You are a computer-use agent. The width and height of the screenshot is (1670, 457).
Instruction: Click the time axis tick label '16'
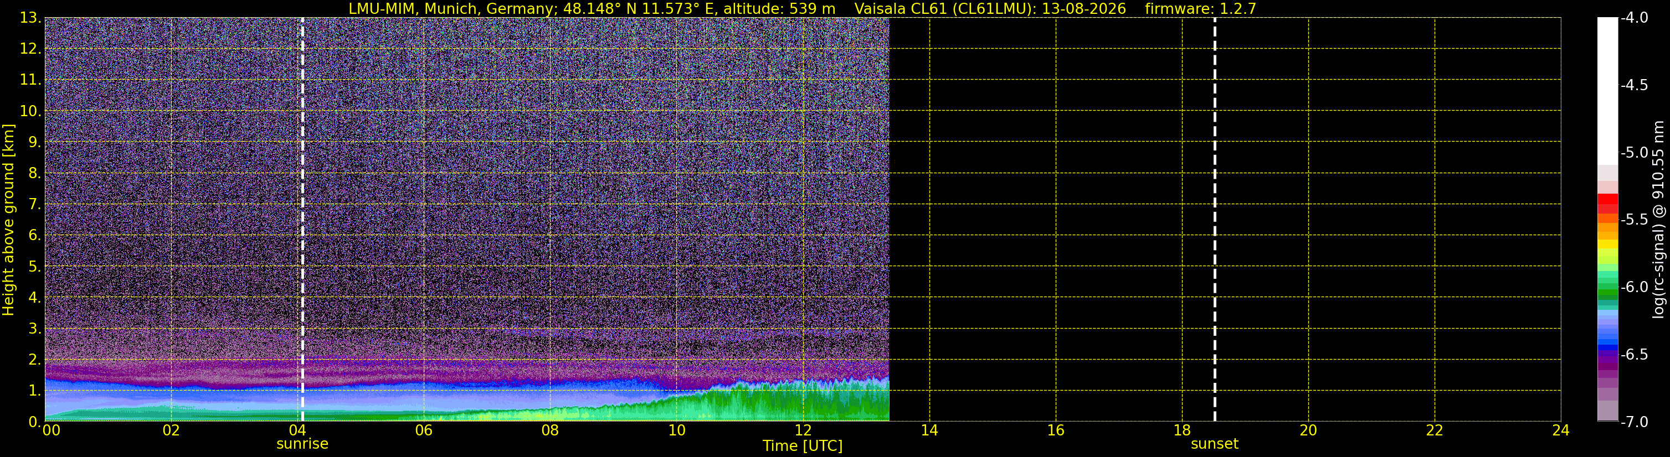tap(1055, 430)
